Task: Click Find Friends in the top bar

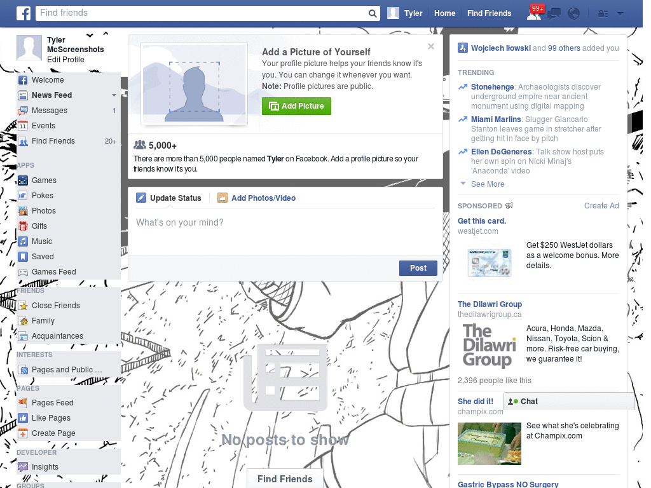Action: point(489,13)
